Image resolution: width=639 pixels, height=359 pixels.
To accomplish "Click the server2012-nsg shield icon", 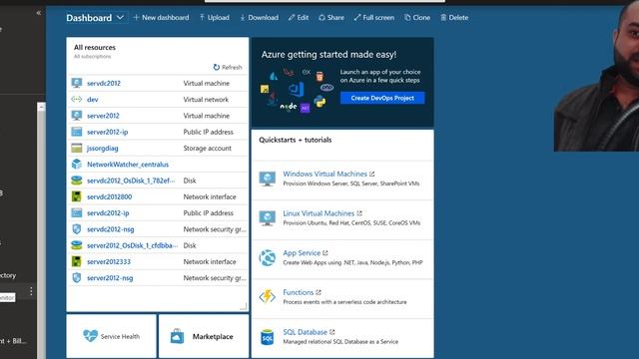I will coord(77,278).
